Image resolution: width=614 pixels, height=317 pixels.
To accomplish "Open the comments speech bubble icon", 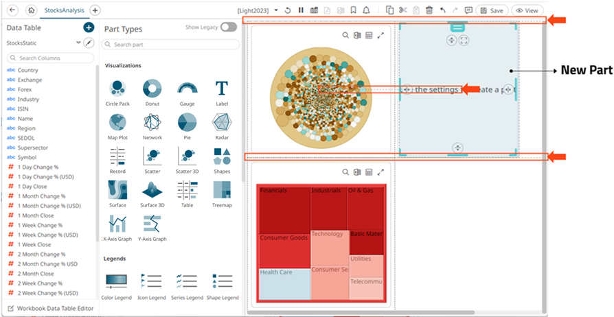I will click(468, 10).
